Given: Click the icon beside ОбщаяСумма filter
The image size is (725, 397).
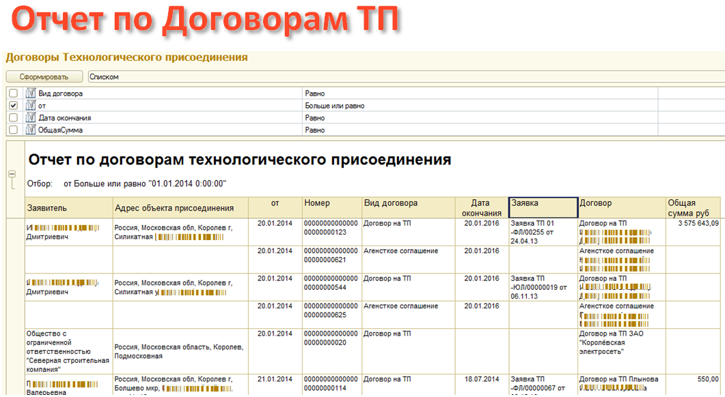Looking at the screenshot, I should click(x=30, y=130).
